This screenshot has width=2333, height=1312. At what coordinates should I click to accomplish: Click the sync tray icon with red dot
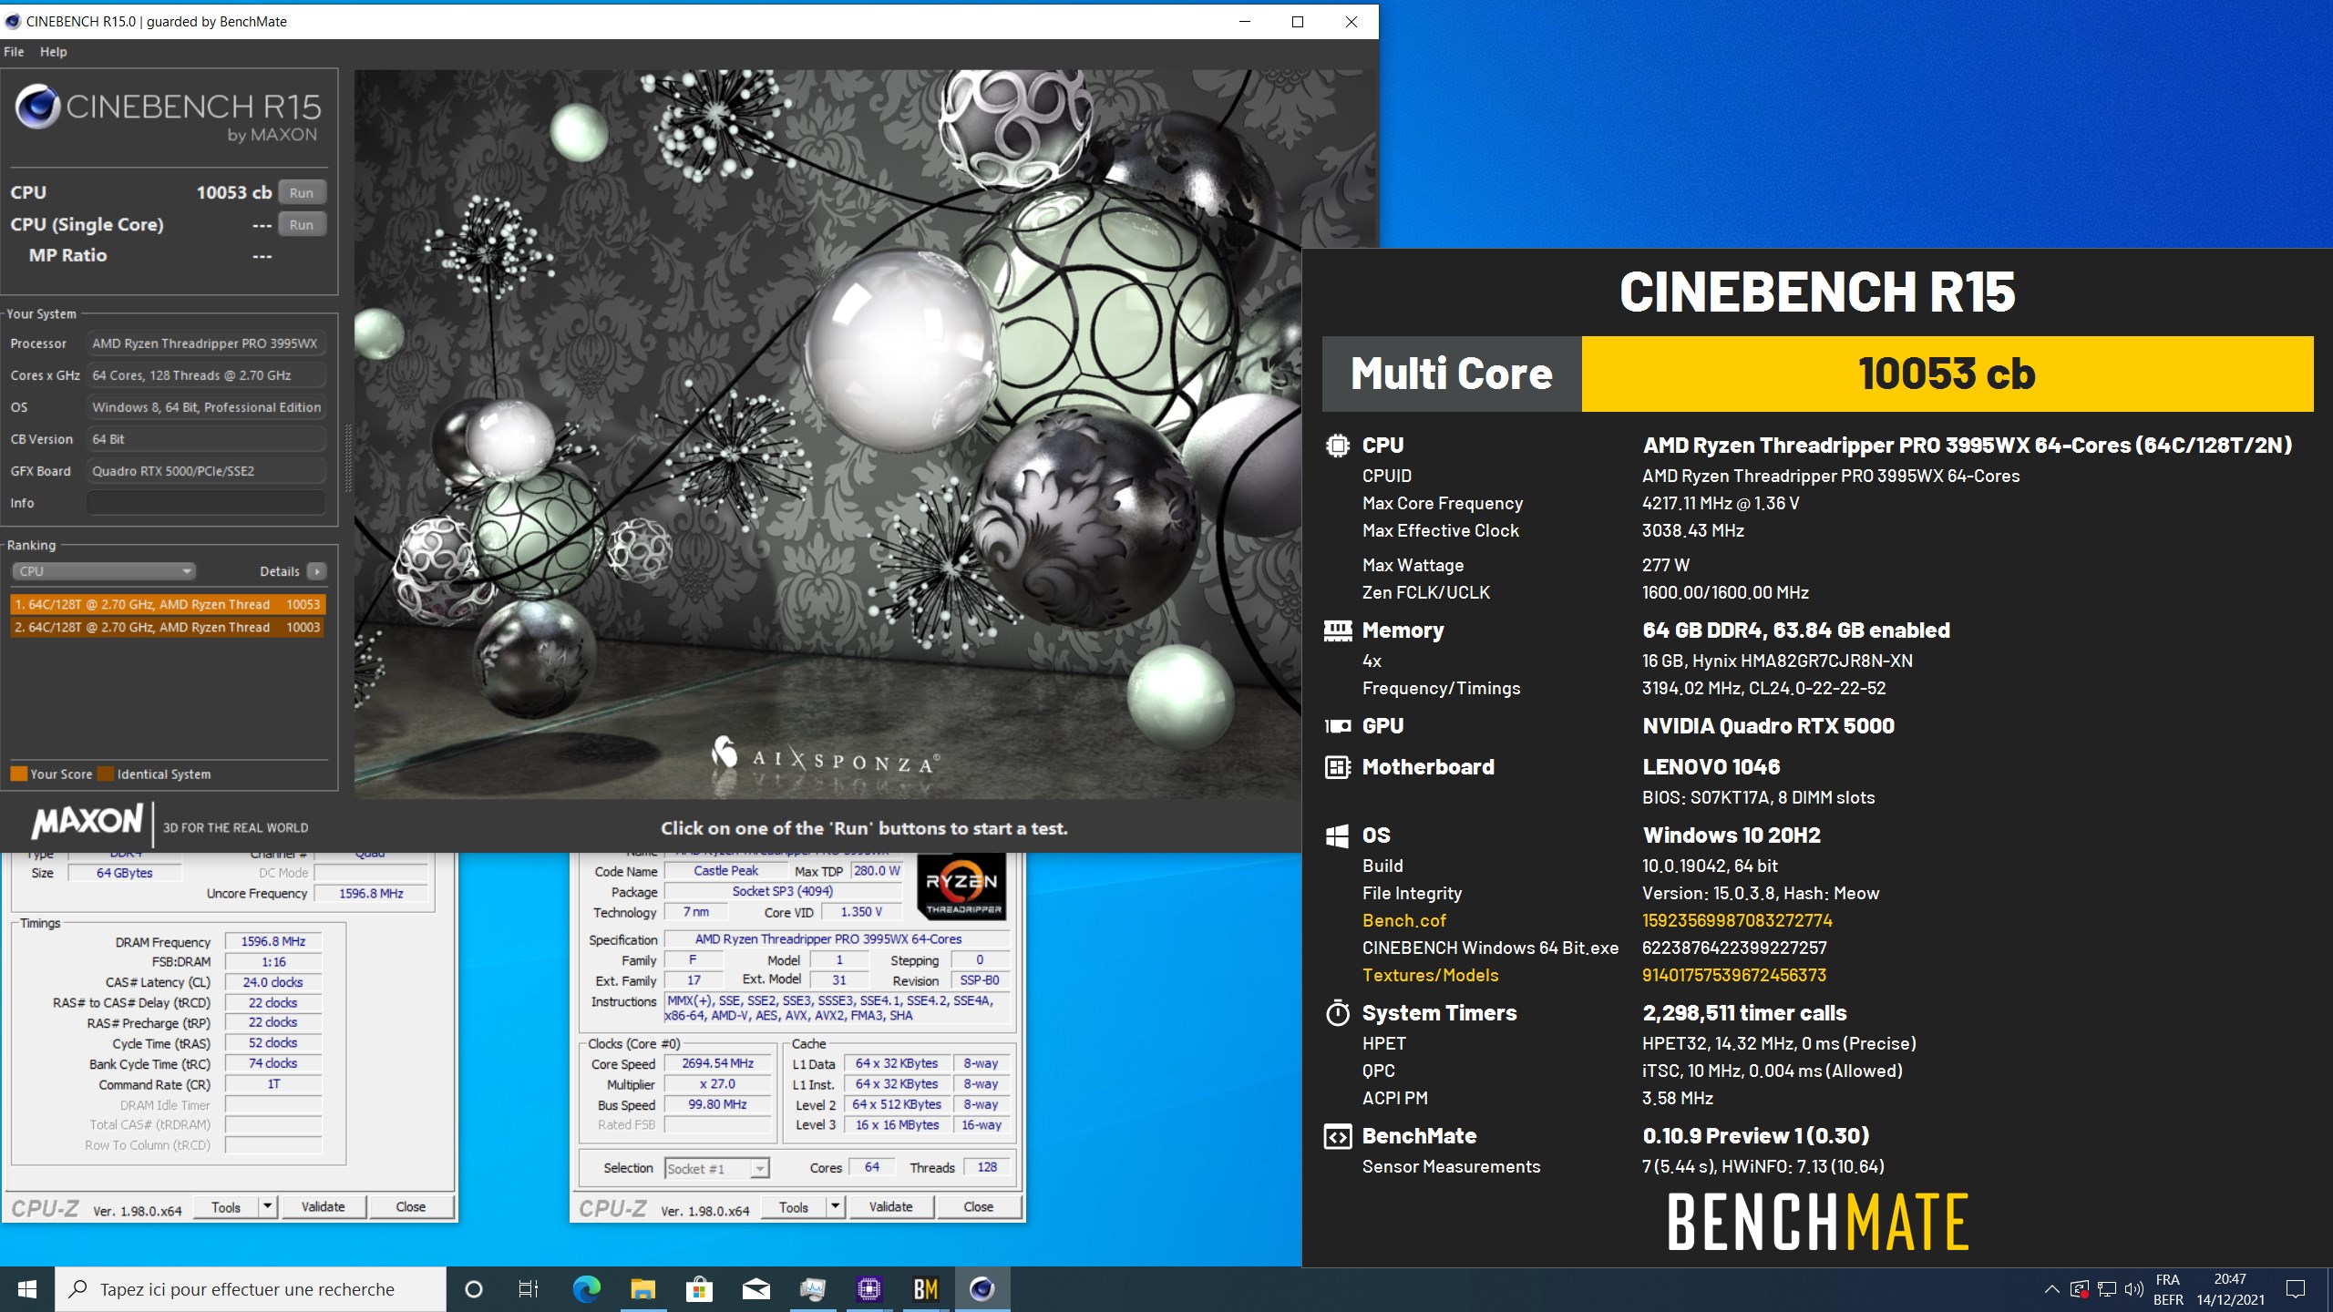2079,1289
